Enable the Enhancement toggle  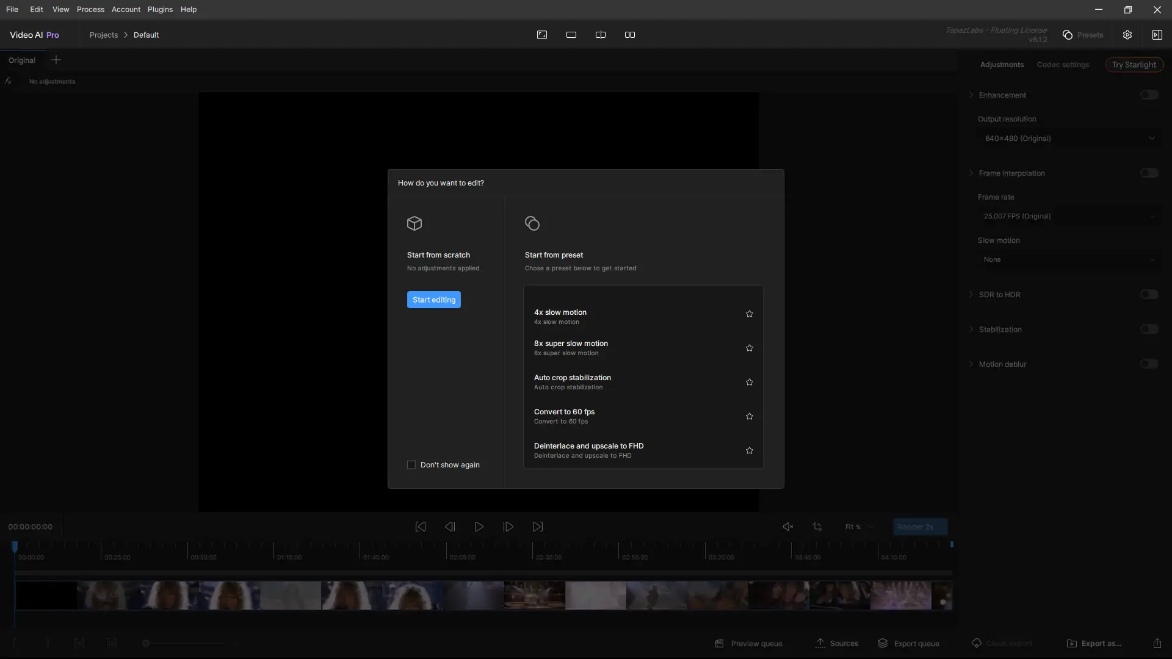click(x=1149, y=95)
